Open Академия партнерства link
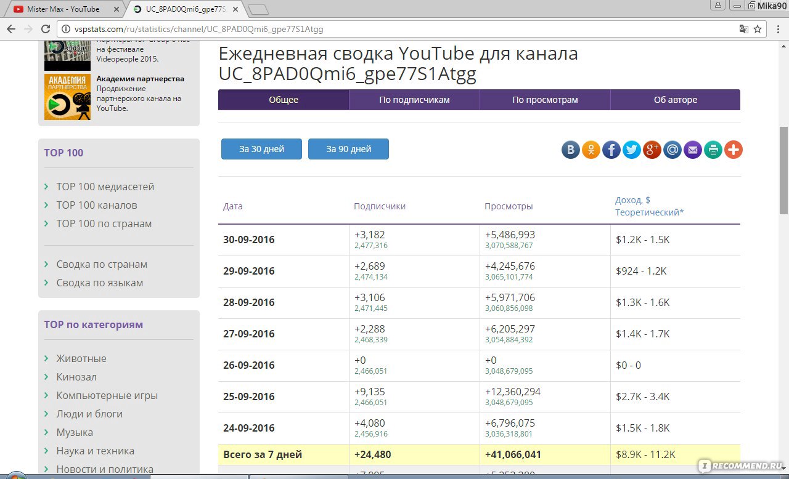The width and height of the screenshot is (789, 479). tap(141, 79)
